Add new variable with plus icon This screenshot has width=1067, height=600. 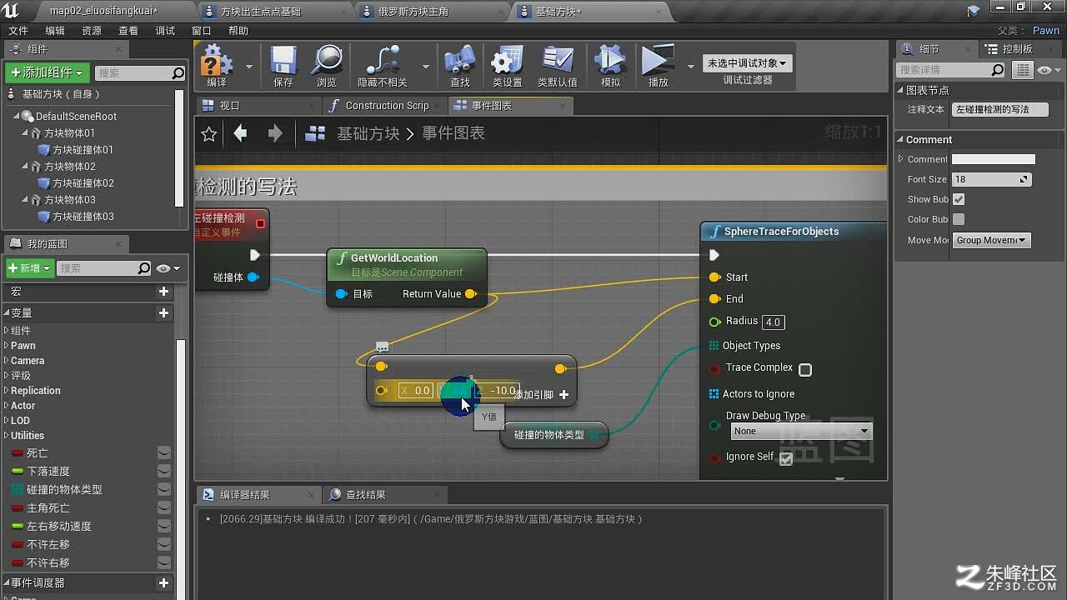[164, 312]
